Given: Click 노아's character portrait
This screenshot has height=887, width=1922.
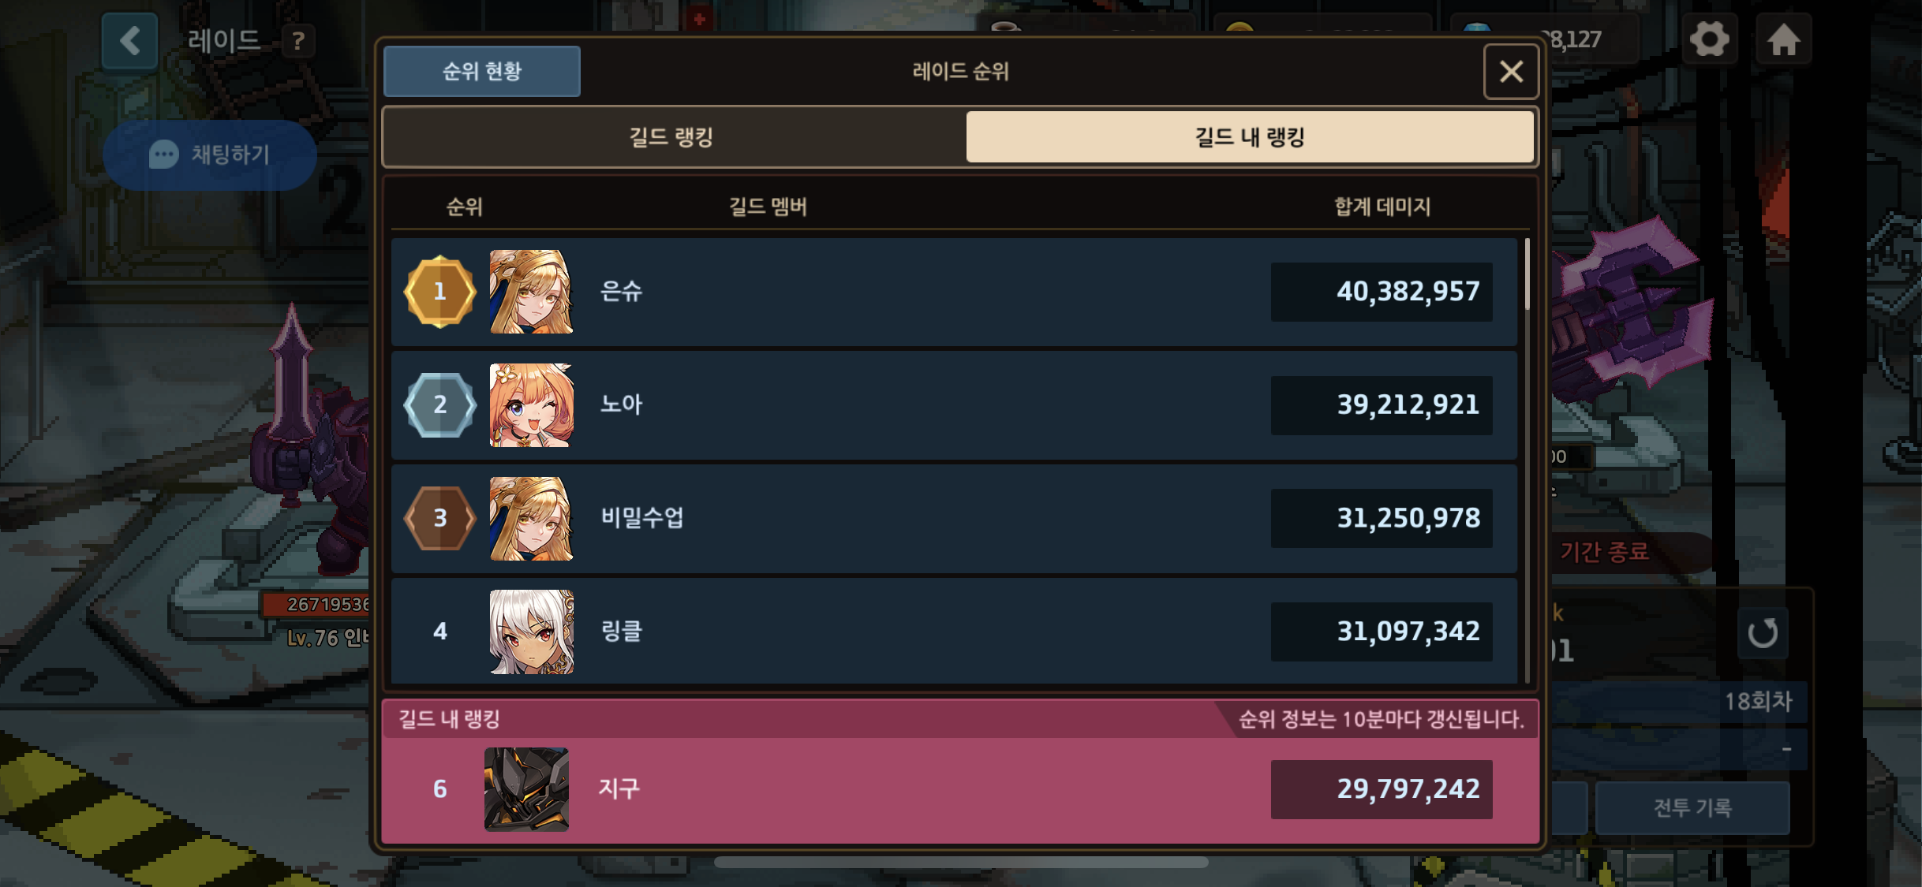Looking at the screenshot, I should (x=531, y=404).
